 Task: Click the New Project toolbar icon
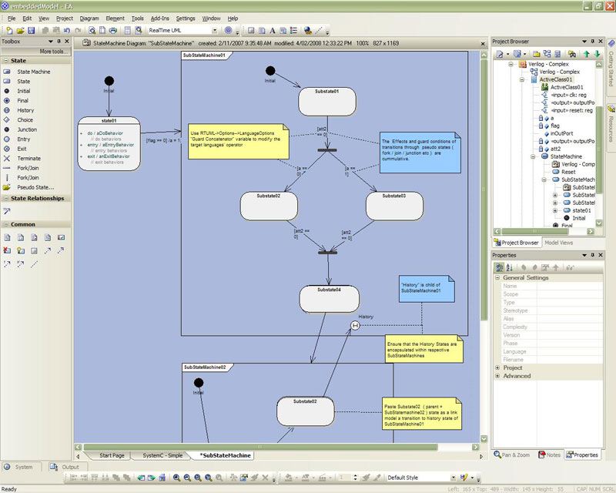point(9,30)
